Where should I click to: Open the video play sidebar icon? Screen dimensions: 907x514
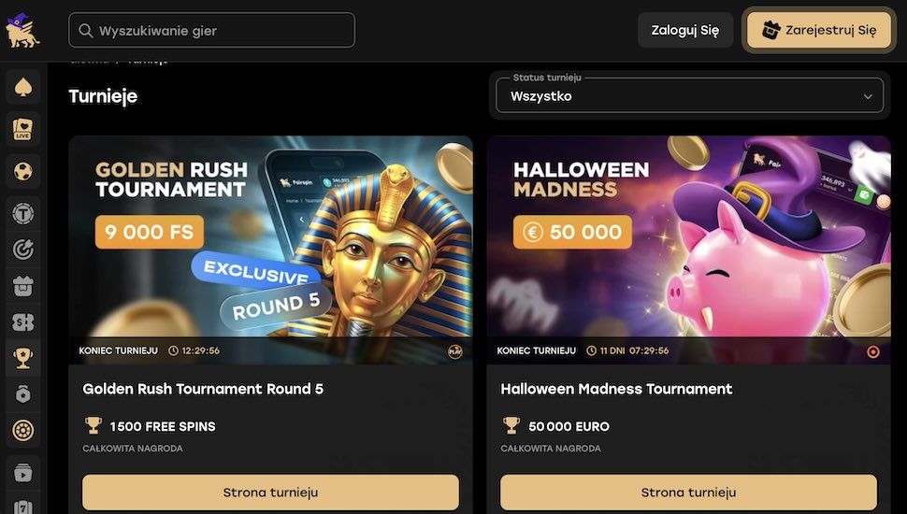click(x=23, y=474)
